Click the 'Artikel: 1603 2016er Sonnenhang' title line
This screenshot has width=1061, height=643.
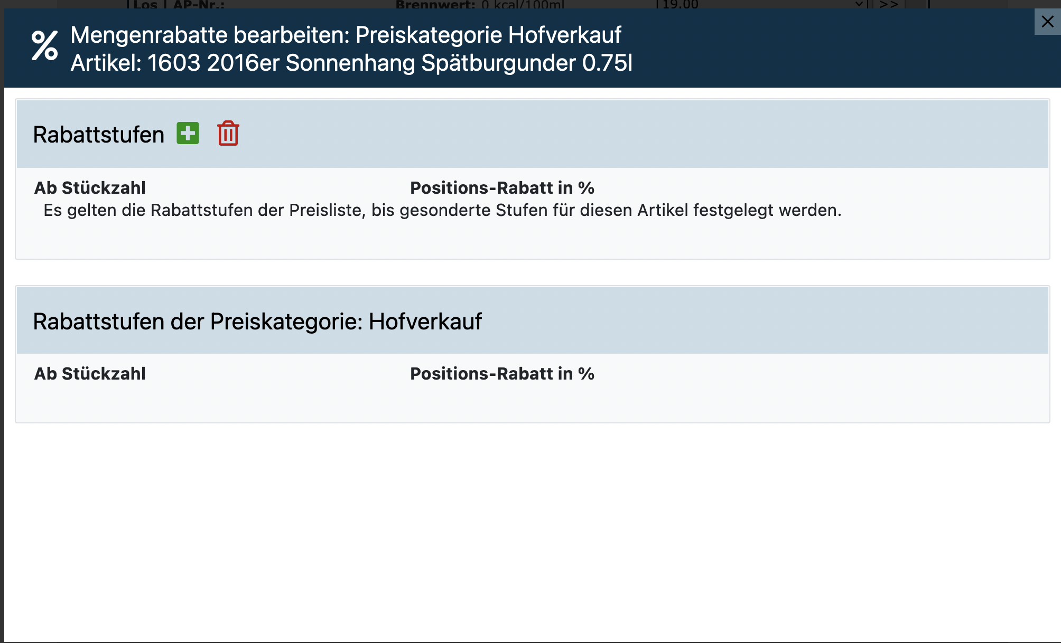351,63
